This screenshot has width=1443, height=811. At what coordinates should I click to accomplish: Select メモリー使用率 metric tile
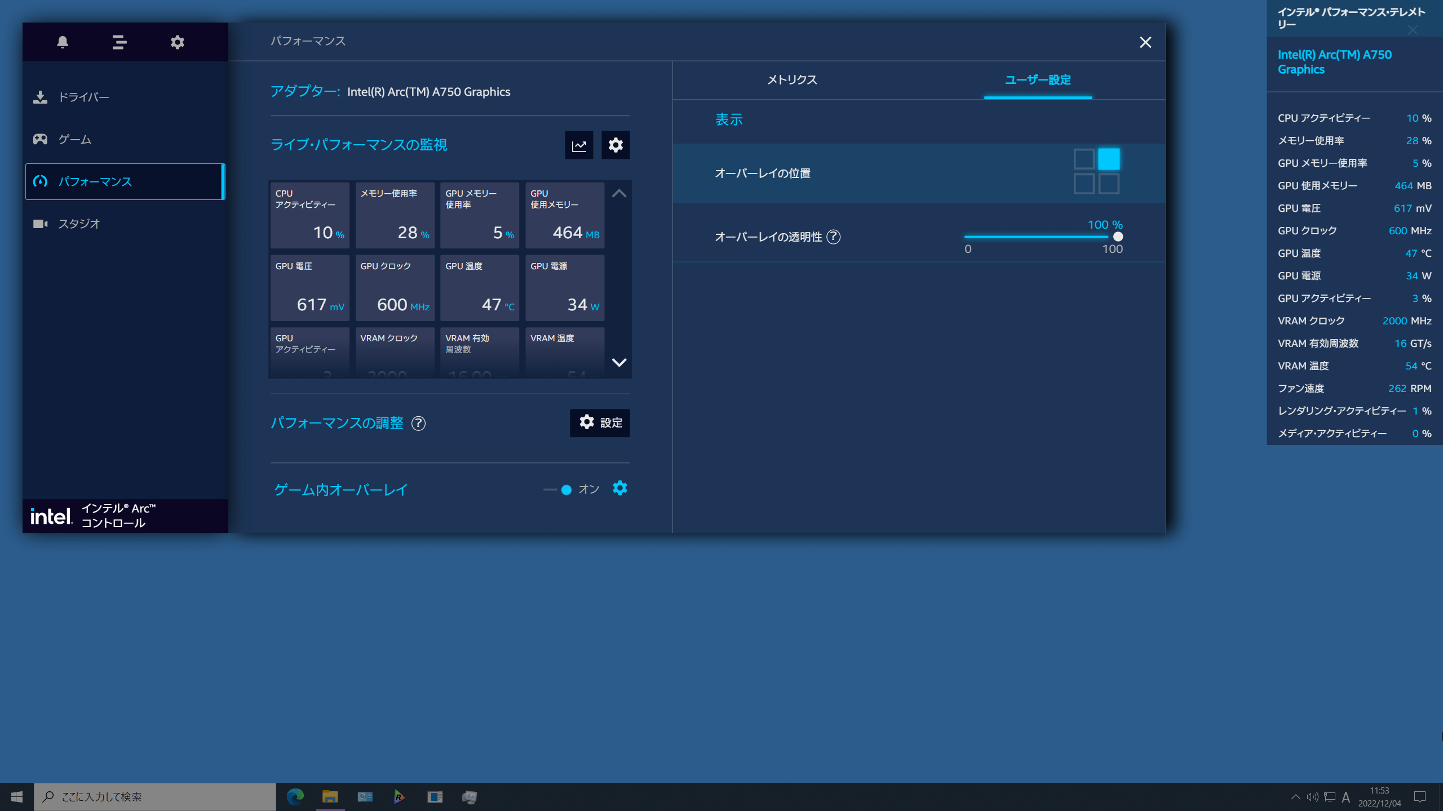click(x=395, y=215)
